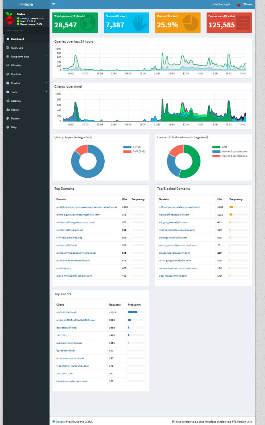Image resolution: width=265 pixels, height=425 pixels.
Task: Click the heart icon in the footer
Action: coord(54,422)
